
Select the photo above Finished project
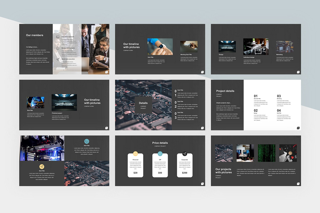[x=64, y=103]
